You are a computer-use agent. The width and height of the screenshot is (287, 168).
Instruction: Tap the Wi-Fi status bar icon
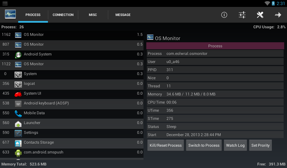click(x=267, y=3)
